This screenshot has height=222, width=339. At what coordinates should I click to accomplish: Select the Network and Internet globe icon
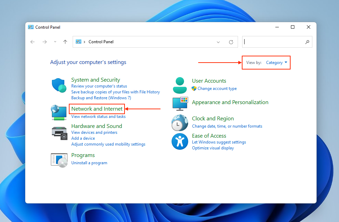click(59, 112)
